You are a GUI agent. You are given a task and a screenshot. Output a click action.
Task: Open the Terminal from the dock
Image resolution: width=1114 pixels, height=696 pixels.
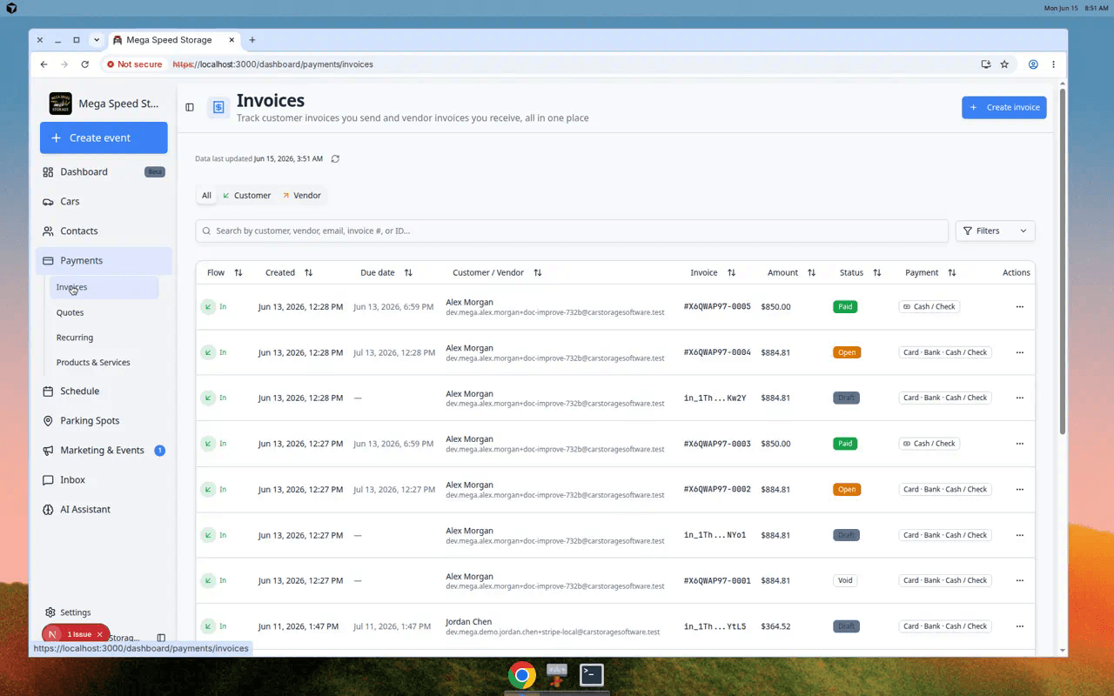(x=592, y=674)
